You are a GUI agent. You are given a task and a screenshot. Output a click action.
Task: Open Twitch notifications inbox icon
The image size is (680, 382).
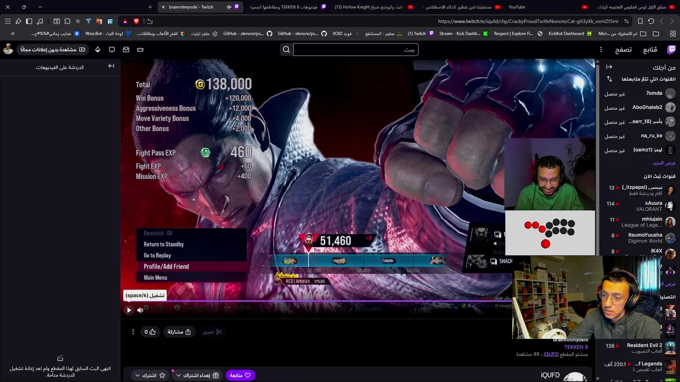(126, 49)
